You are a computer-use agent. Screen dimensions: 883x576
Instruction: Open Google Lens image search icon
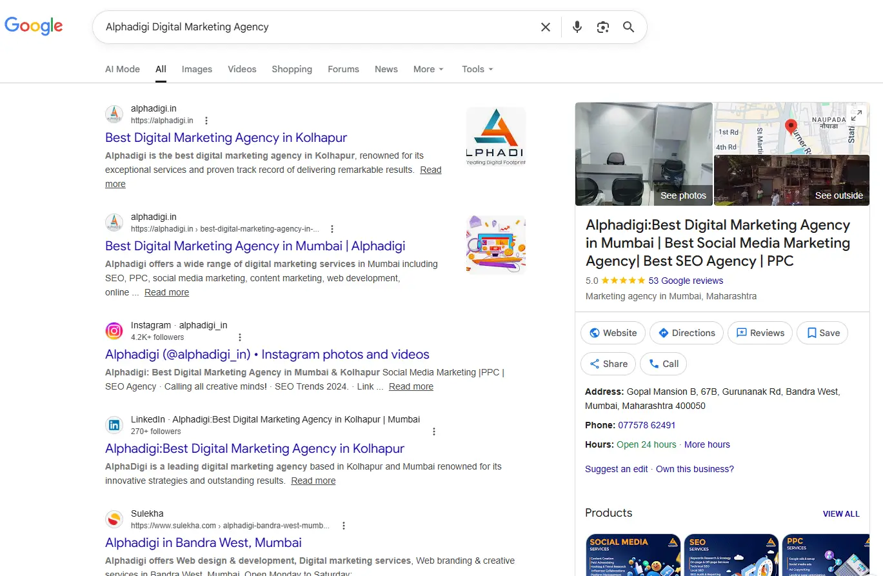coord(603,27)
